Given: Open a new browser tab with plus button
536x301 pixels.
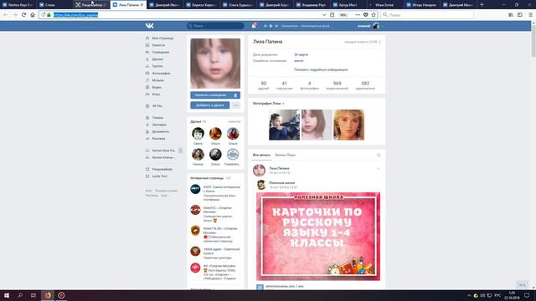Looking at the screenshot, I should pyautogui.click(x=482, y=5).
